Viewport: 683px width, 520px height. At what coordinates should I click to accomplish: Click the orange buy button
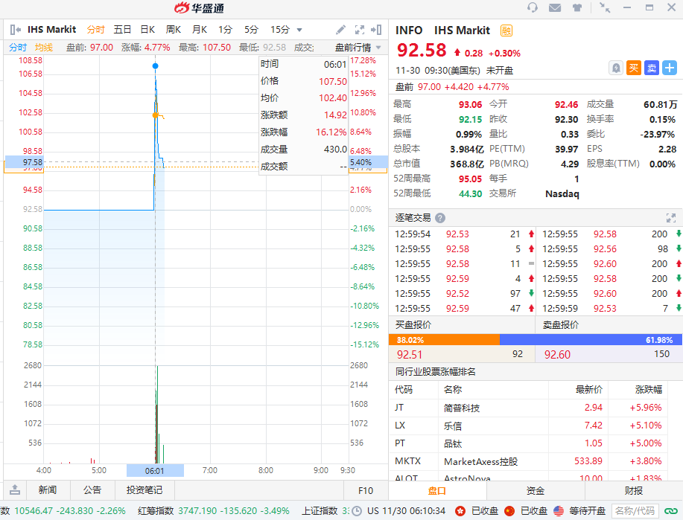point(634,68)
